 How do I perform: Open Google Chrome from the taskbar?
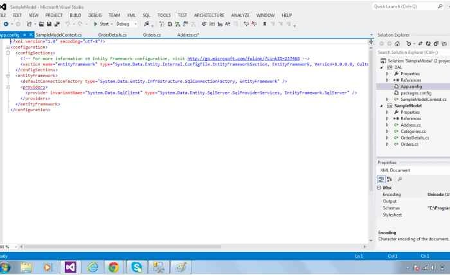(114, 267)
